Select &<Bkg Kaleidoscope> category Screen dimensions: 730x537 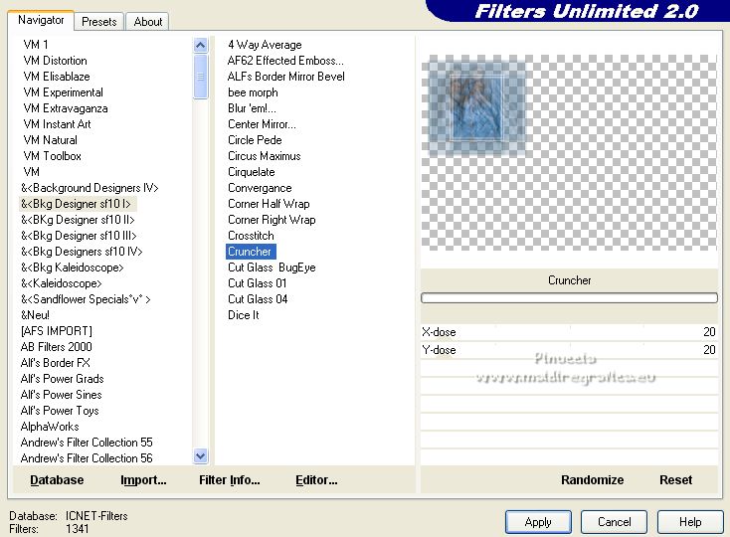coord(73,268)
